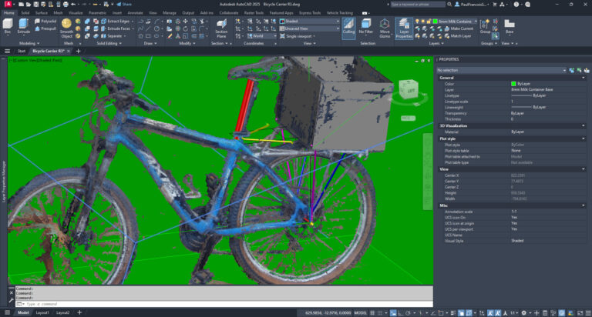Screen dimensions: 592x317
Task: Toggle Culling selection button
Action: (348, 28)
